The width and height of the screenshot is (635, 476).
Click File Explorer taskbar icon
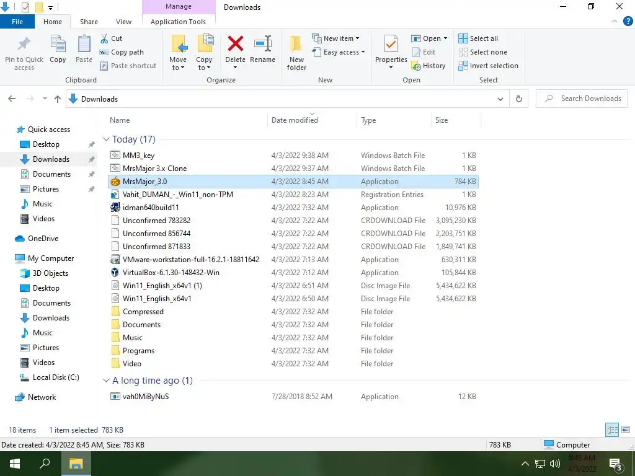pos(76,464)
